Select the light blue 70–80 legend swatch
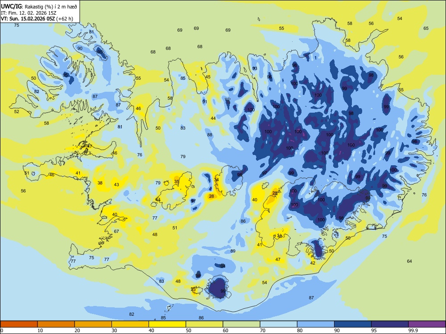The width and height of the screenshot is (446, 334). (278, 324)
